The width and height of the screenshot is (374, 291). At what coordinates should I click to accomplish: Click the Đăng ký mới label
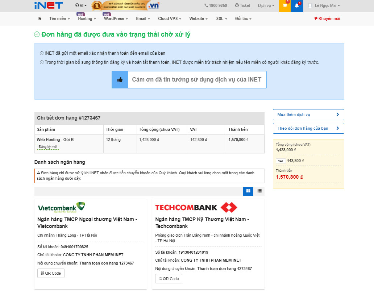coord(48,146)
